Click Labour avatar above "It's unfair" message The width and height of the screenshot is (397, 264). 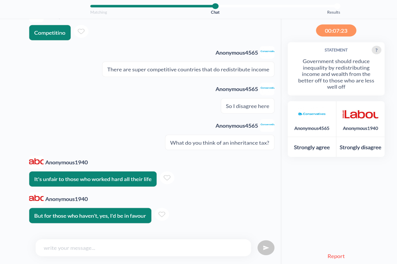pyautogui.click(x=36, y=162)
